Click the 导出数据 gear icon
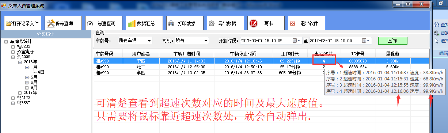 click(211, 23)
